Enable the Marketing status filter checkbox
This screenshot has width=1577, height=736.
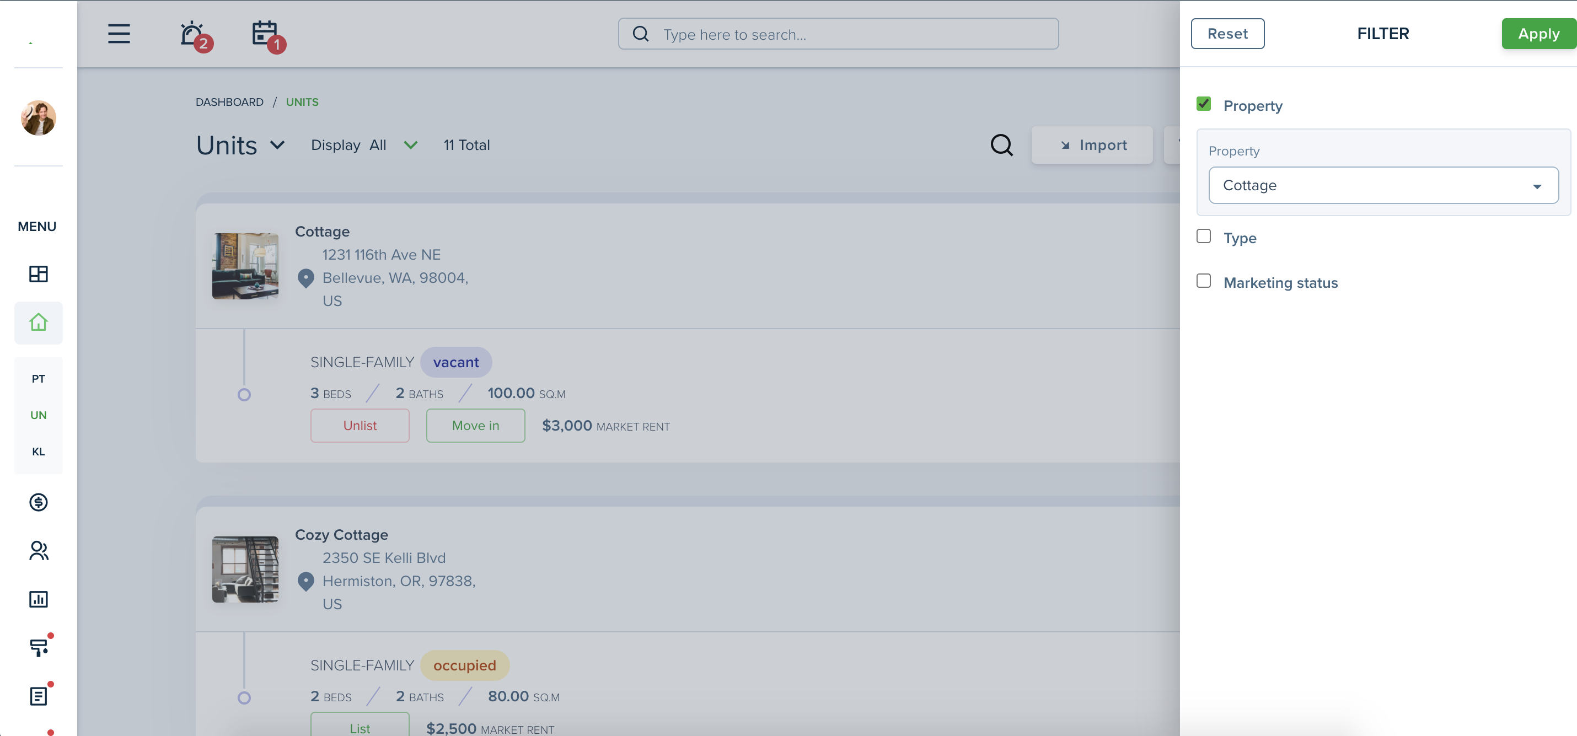click(x=1204, y=281)
